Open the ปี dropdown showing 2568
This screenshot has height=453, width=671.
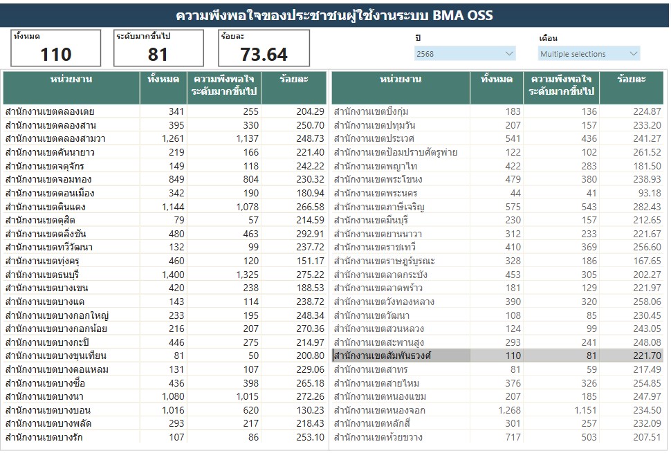[x=465, y=53]
